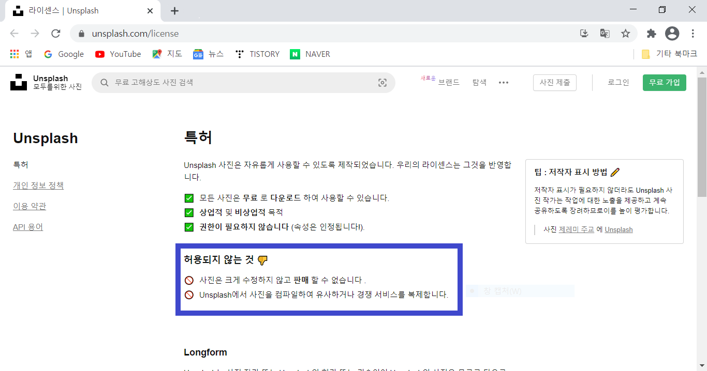Open the Chrome profile avatar
The image size is (707, 371).
click(672, 34)
